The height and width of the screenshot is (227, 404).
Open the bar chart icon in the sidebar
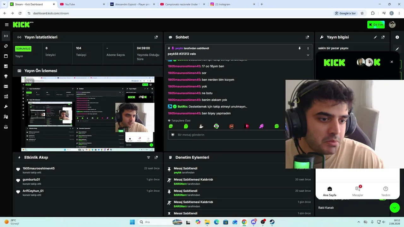pos(6,66)
